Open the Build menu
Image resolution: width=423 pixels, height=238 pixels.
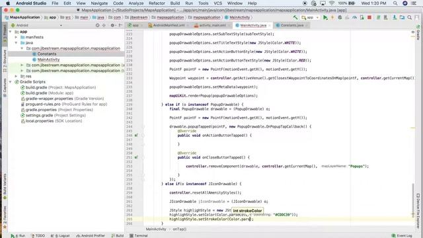pyautogui.click(x=175, y=3)
